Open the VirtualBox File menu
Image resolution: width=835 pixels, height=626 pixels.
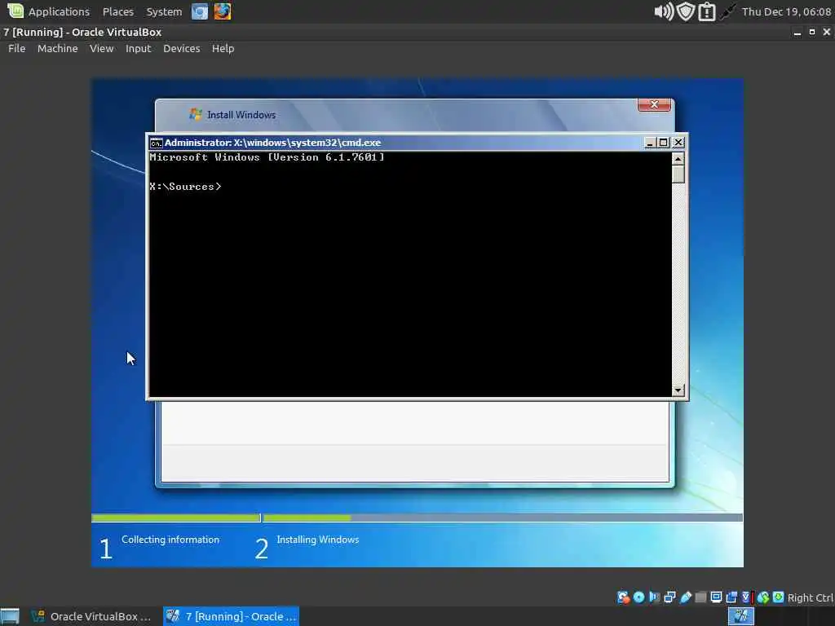click(x=16, y=48)
